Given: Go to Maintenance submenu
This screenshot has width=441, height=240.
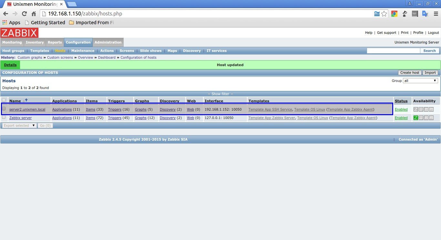Looking at the screenshot, I should click(83, 51).
